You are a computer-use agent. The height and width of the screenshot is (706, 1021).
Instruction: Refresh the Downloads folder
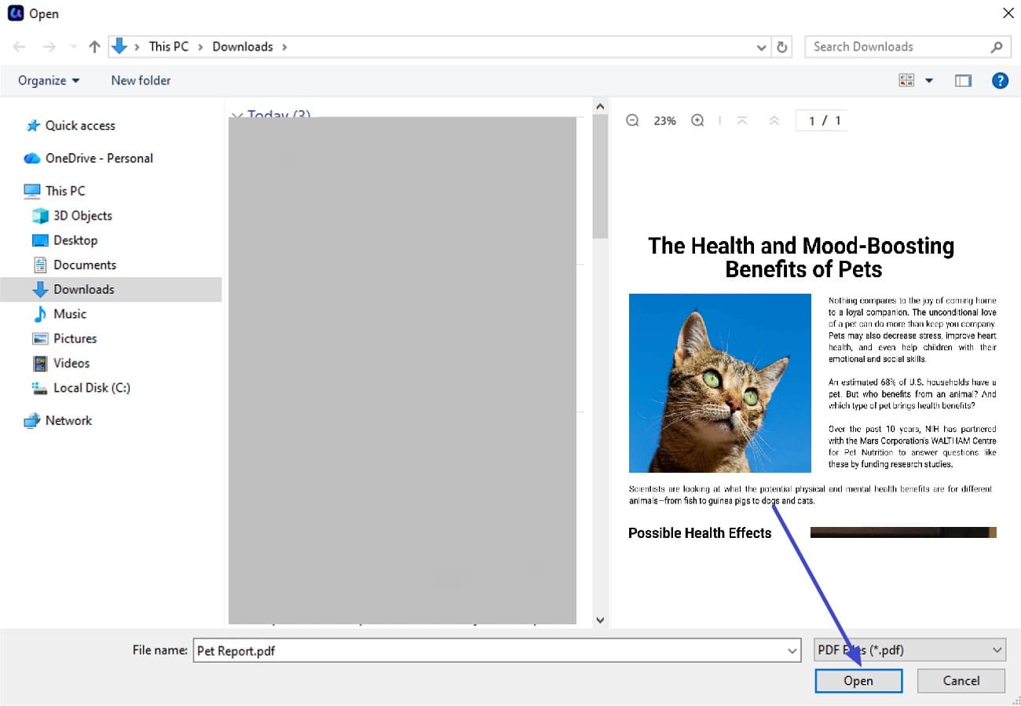782,46
